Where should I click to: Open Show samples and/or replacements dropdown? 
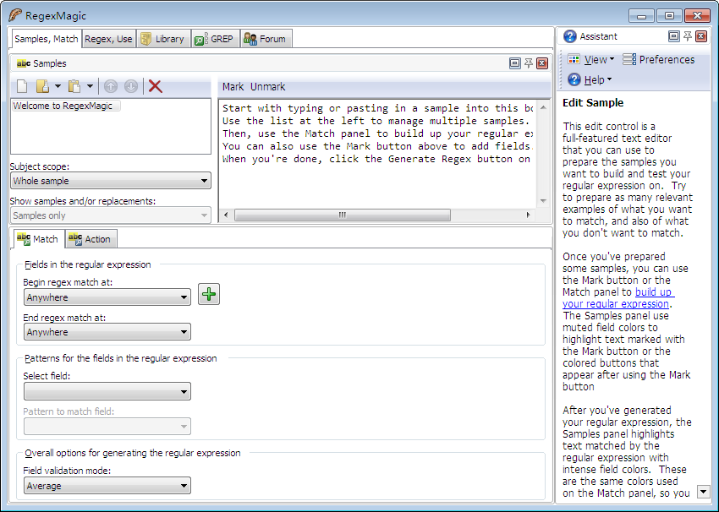(x=111, y=215)
